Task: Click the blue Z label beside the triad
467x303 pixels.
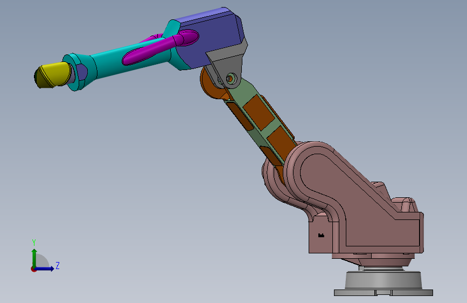Action: click(x=58, y=265)
